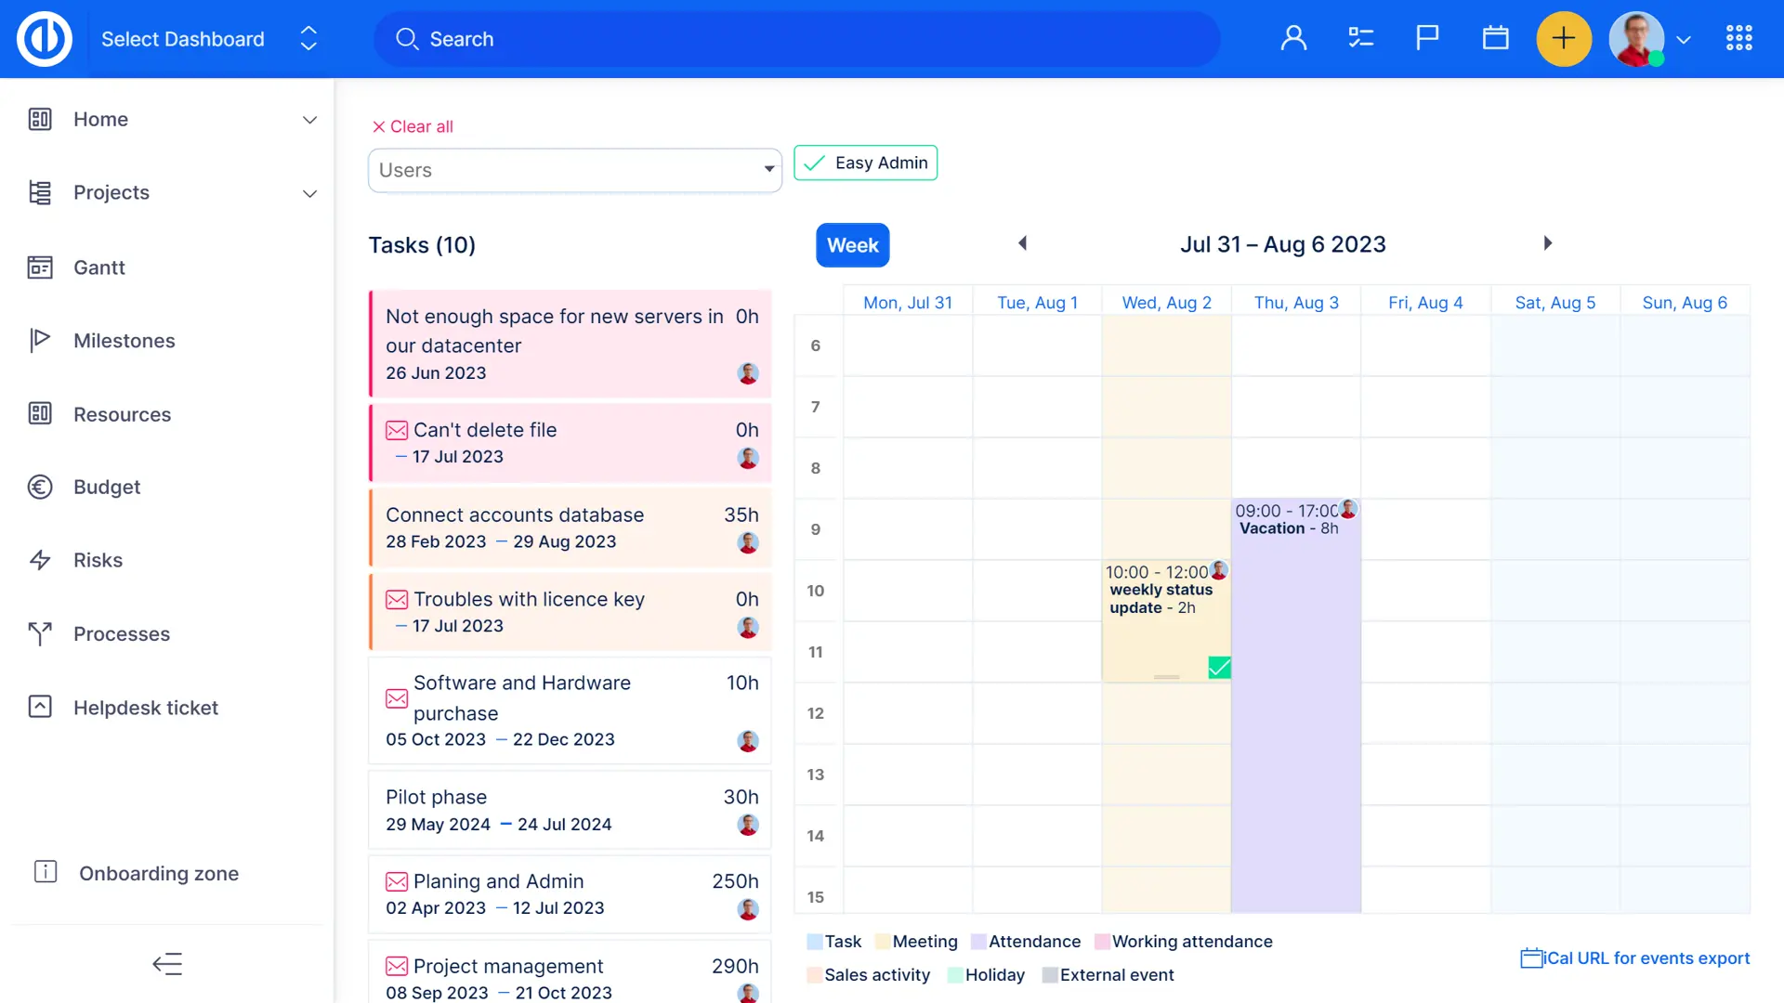The width and height of the screenshot is (1784, 1003).
Task: Go to Helpdesk ticket in sidebar
Action: tap(145, 708)
